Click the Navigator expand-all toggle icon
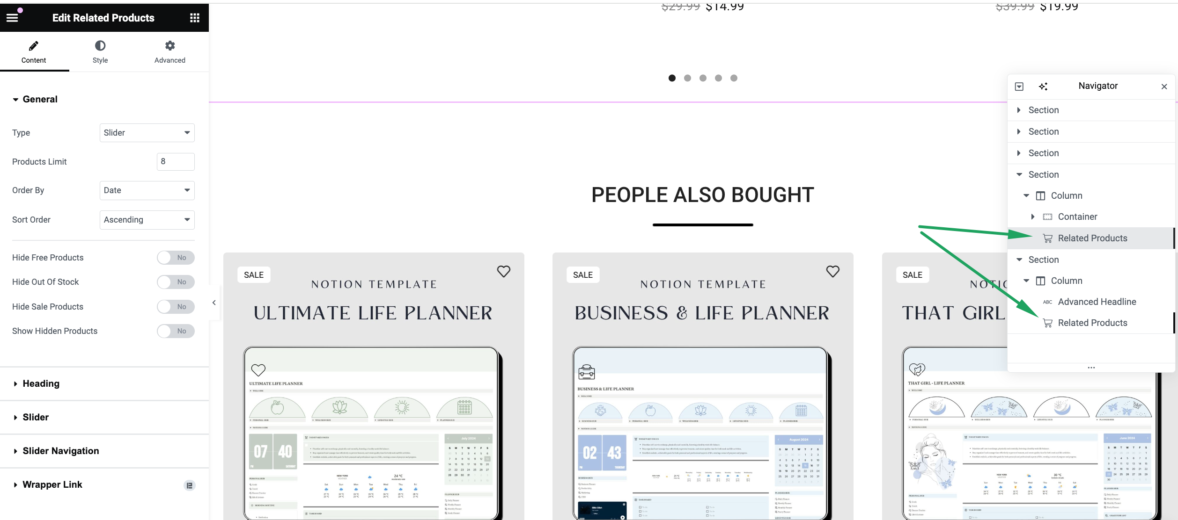The height and width of the screenshot is (520, 1178). pos(1019,87)
